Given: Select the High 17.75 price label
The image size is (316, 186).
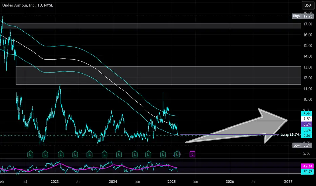Looking at the screenshot, I should coord(302,16).
